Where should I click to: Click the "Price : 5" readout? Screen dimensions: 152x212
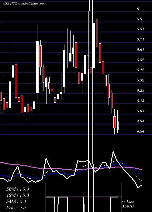[16, 207]
